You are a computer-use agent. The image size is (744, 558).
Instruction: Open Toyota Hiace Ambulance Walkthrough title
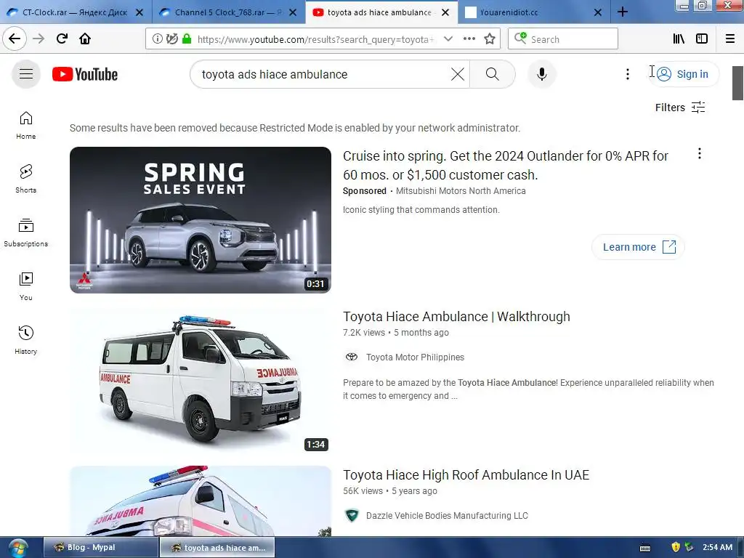coord(456,317)
